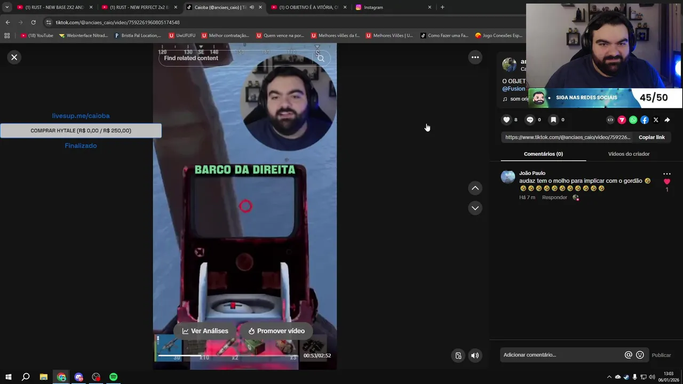Open Como Fazer uma Fa... bookmark
The image size is (683, 384).
pyautogui.click(x=444, y=36)
